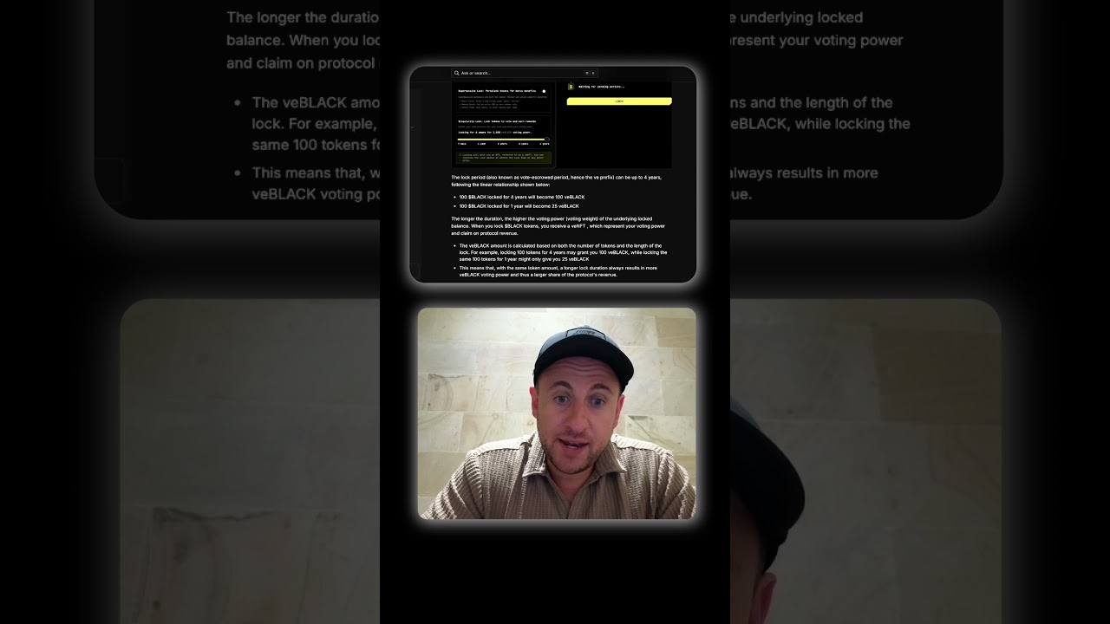Click the lock duration slider handle

coord(547,140)
